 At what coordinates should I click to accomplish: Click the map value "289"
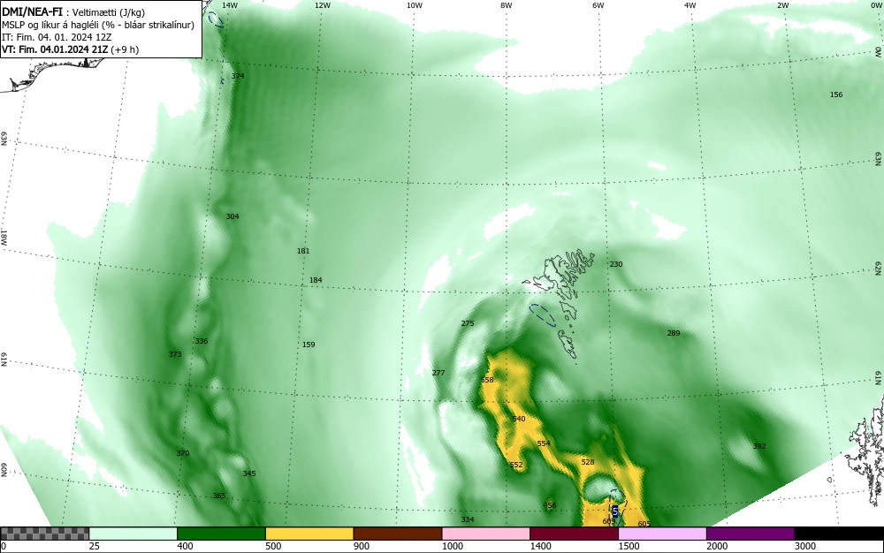coord(674,333)
